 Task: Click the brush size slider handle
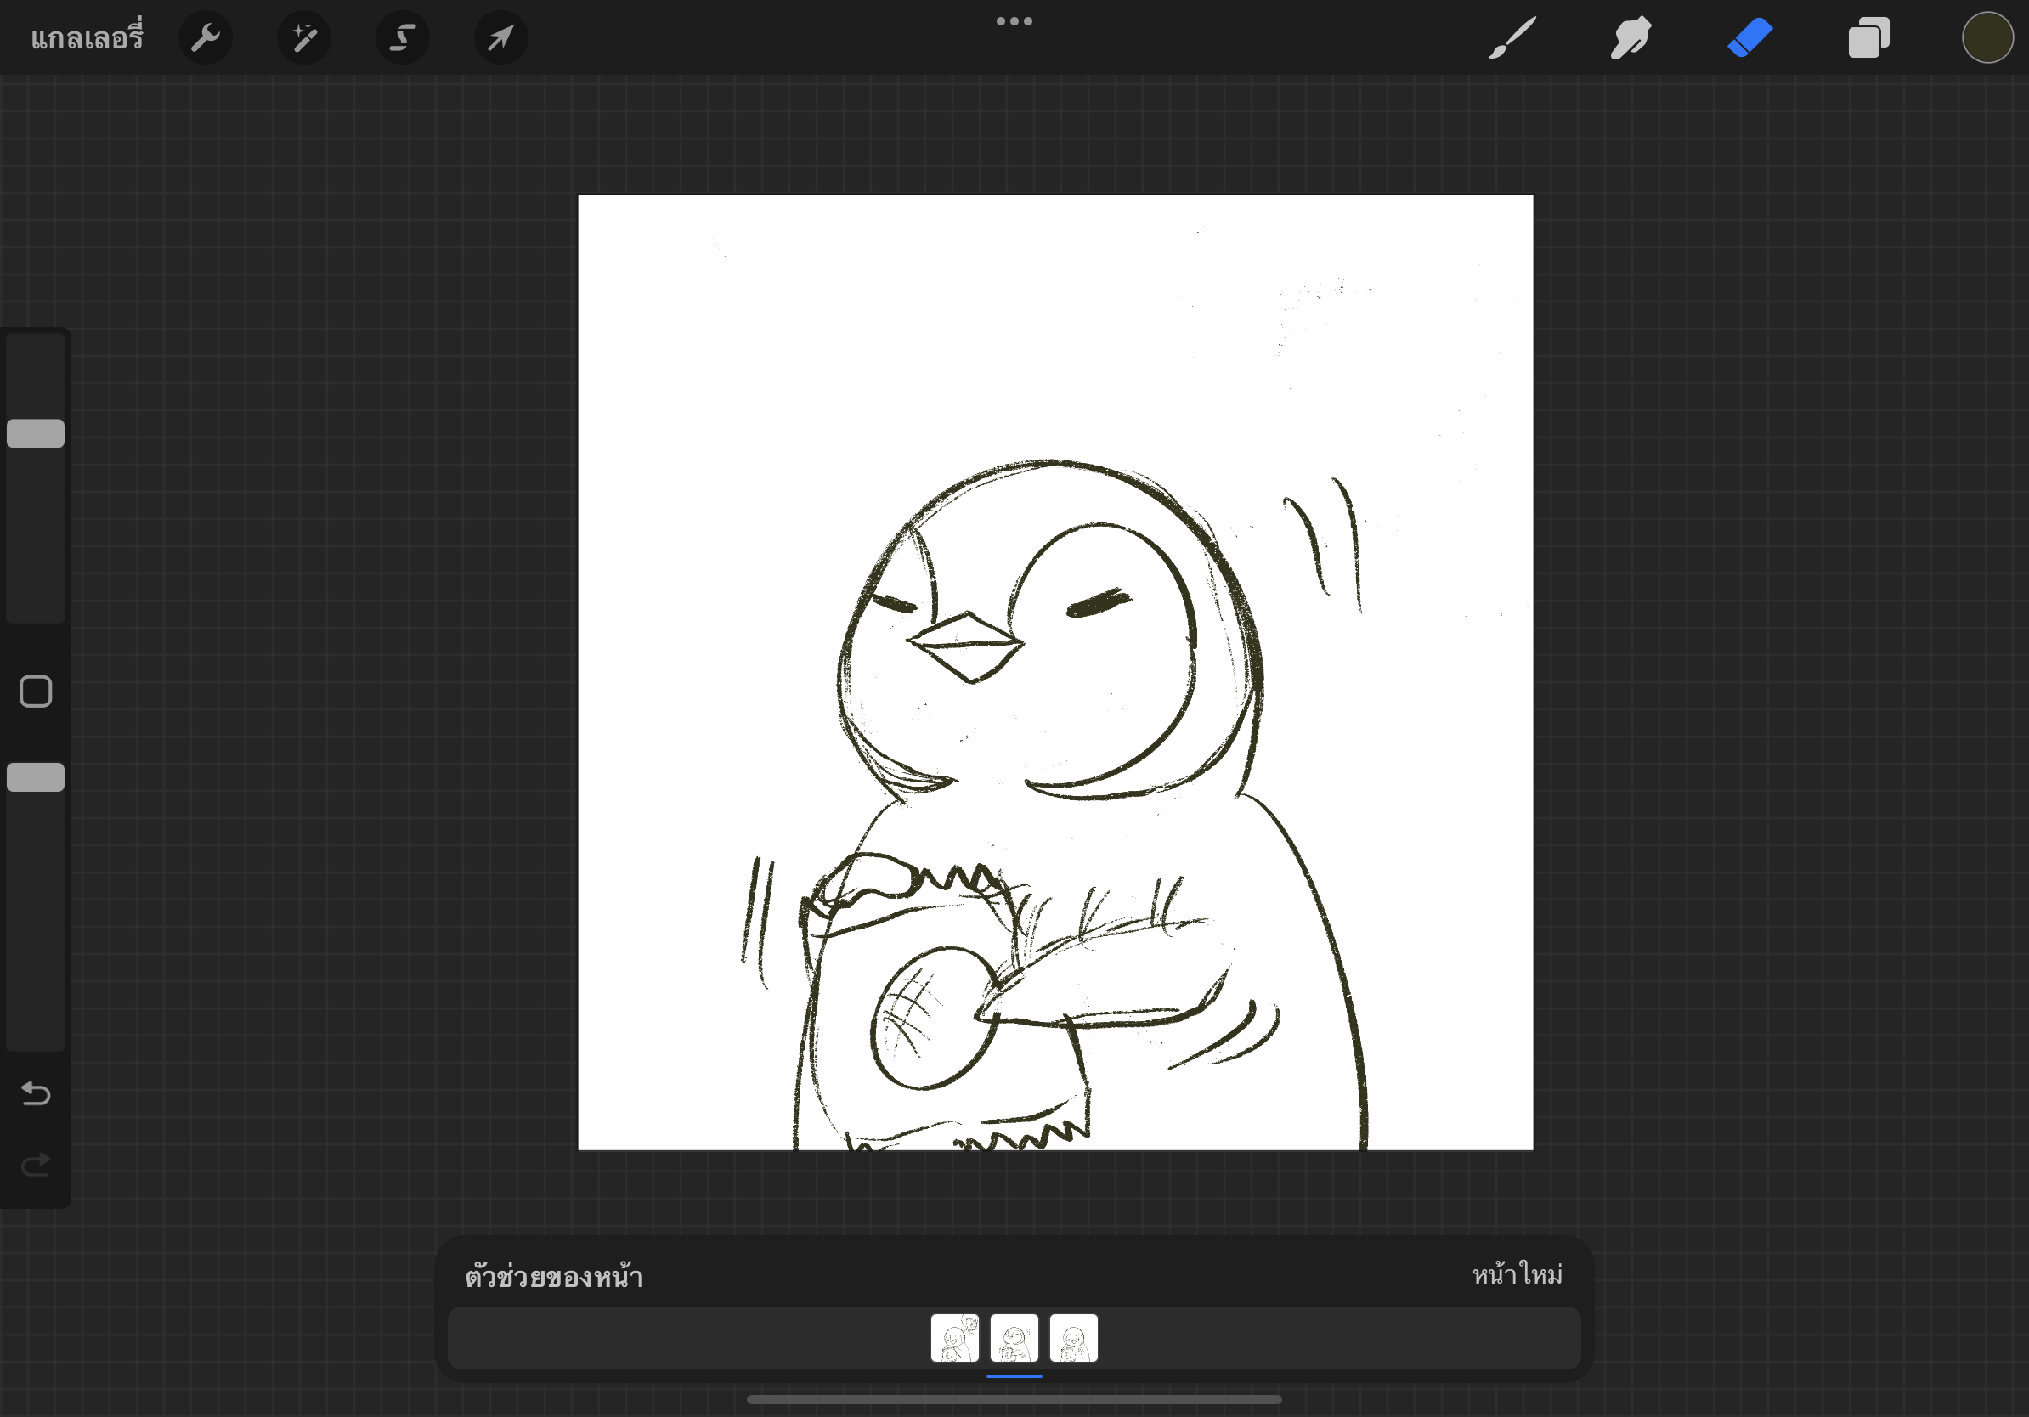tap(36, 433)
